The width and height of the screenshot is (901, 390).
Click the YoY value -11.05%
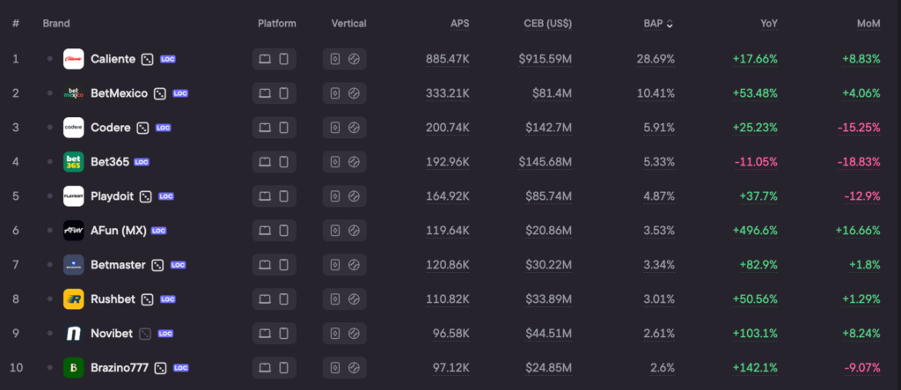pos(756,162)
